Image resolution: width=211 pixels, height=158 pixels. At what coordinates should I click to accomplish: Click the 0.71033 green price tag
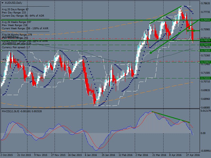click(205, 78)
